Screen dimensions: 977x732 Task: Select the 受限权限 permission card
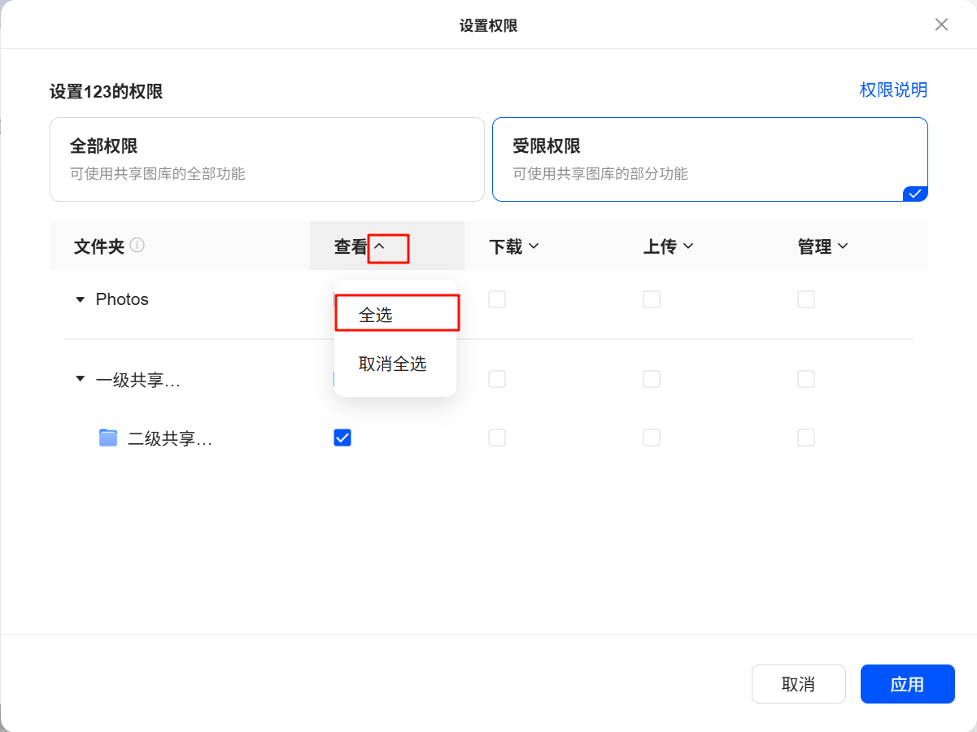tap(709, 159)
